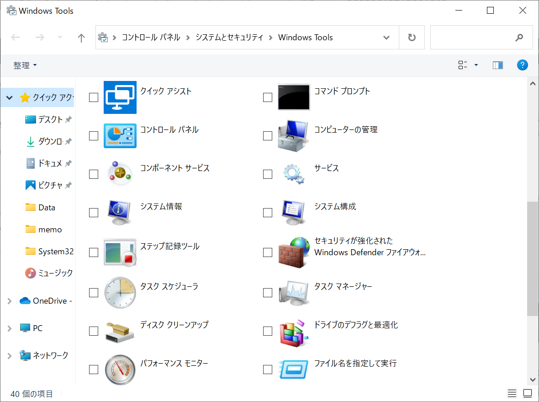
Task: Select the タスク スケジューラ clock icon
Action: click(120, 293)
